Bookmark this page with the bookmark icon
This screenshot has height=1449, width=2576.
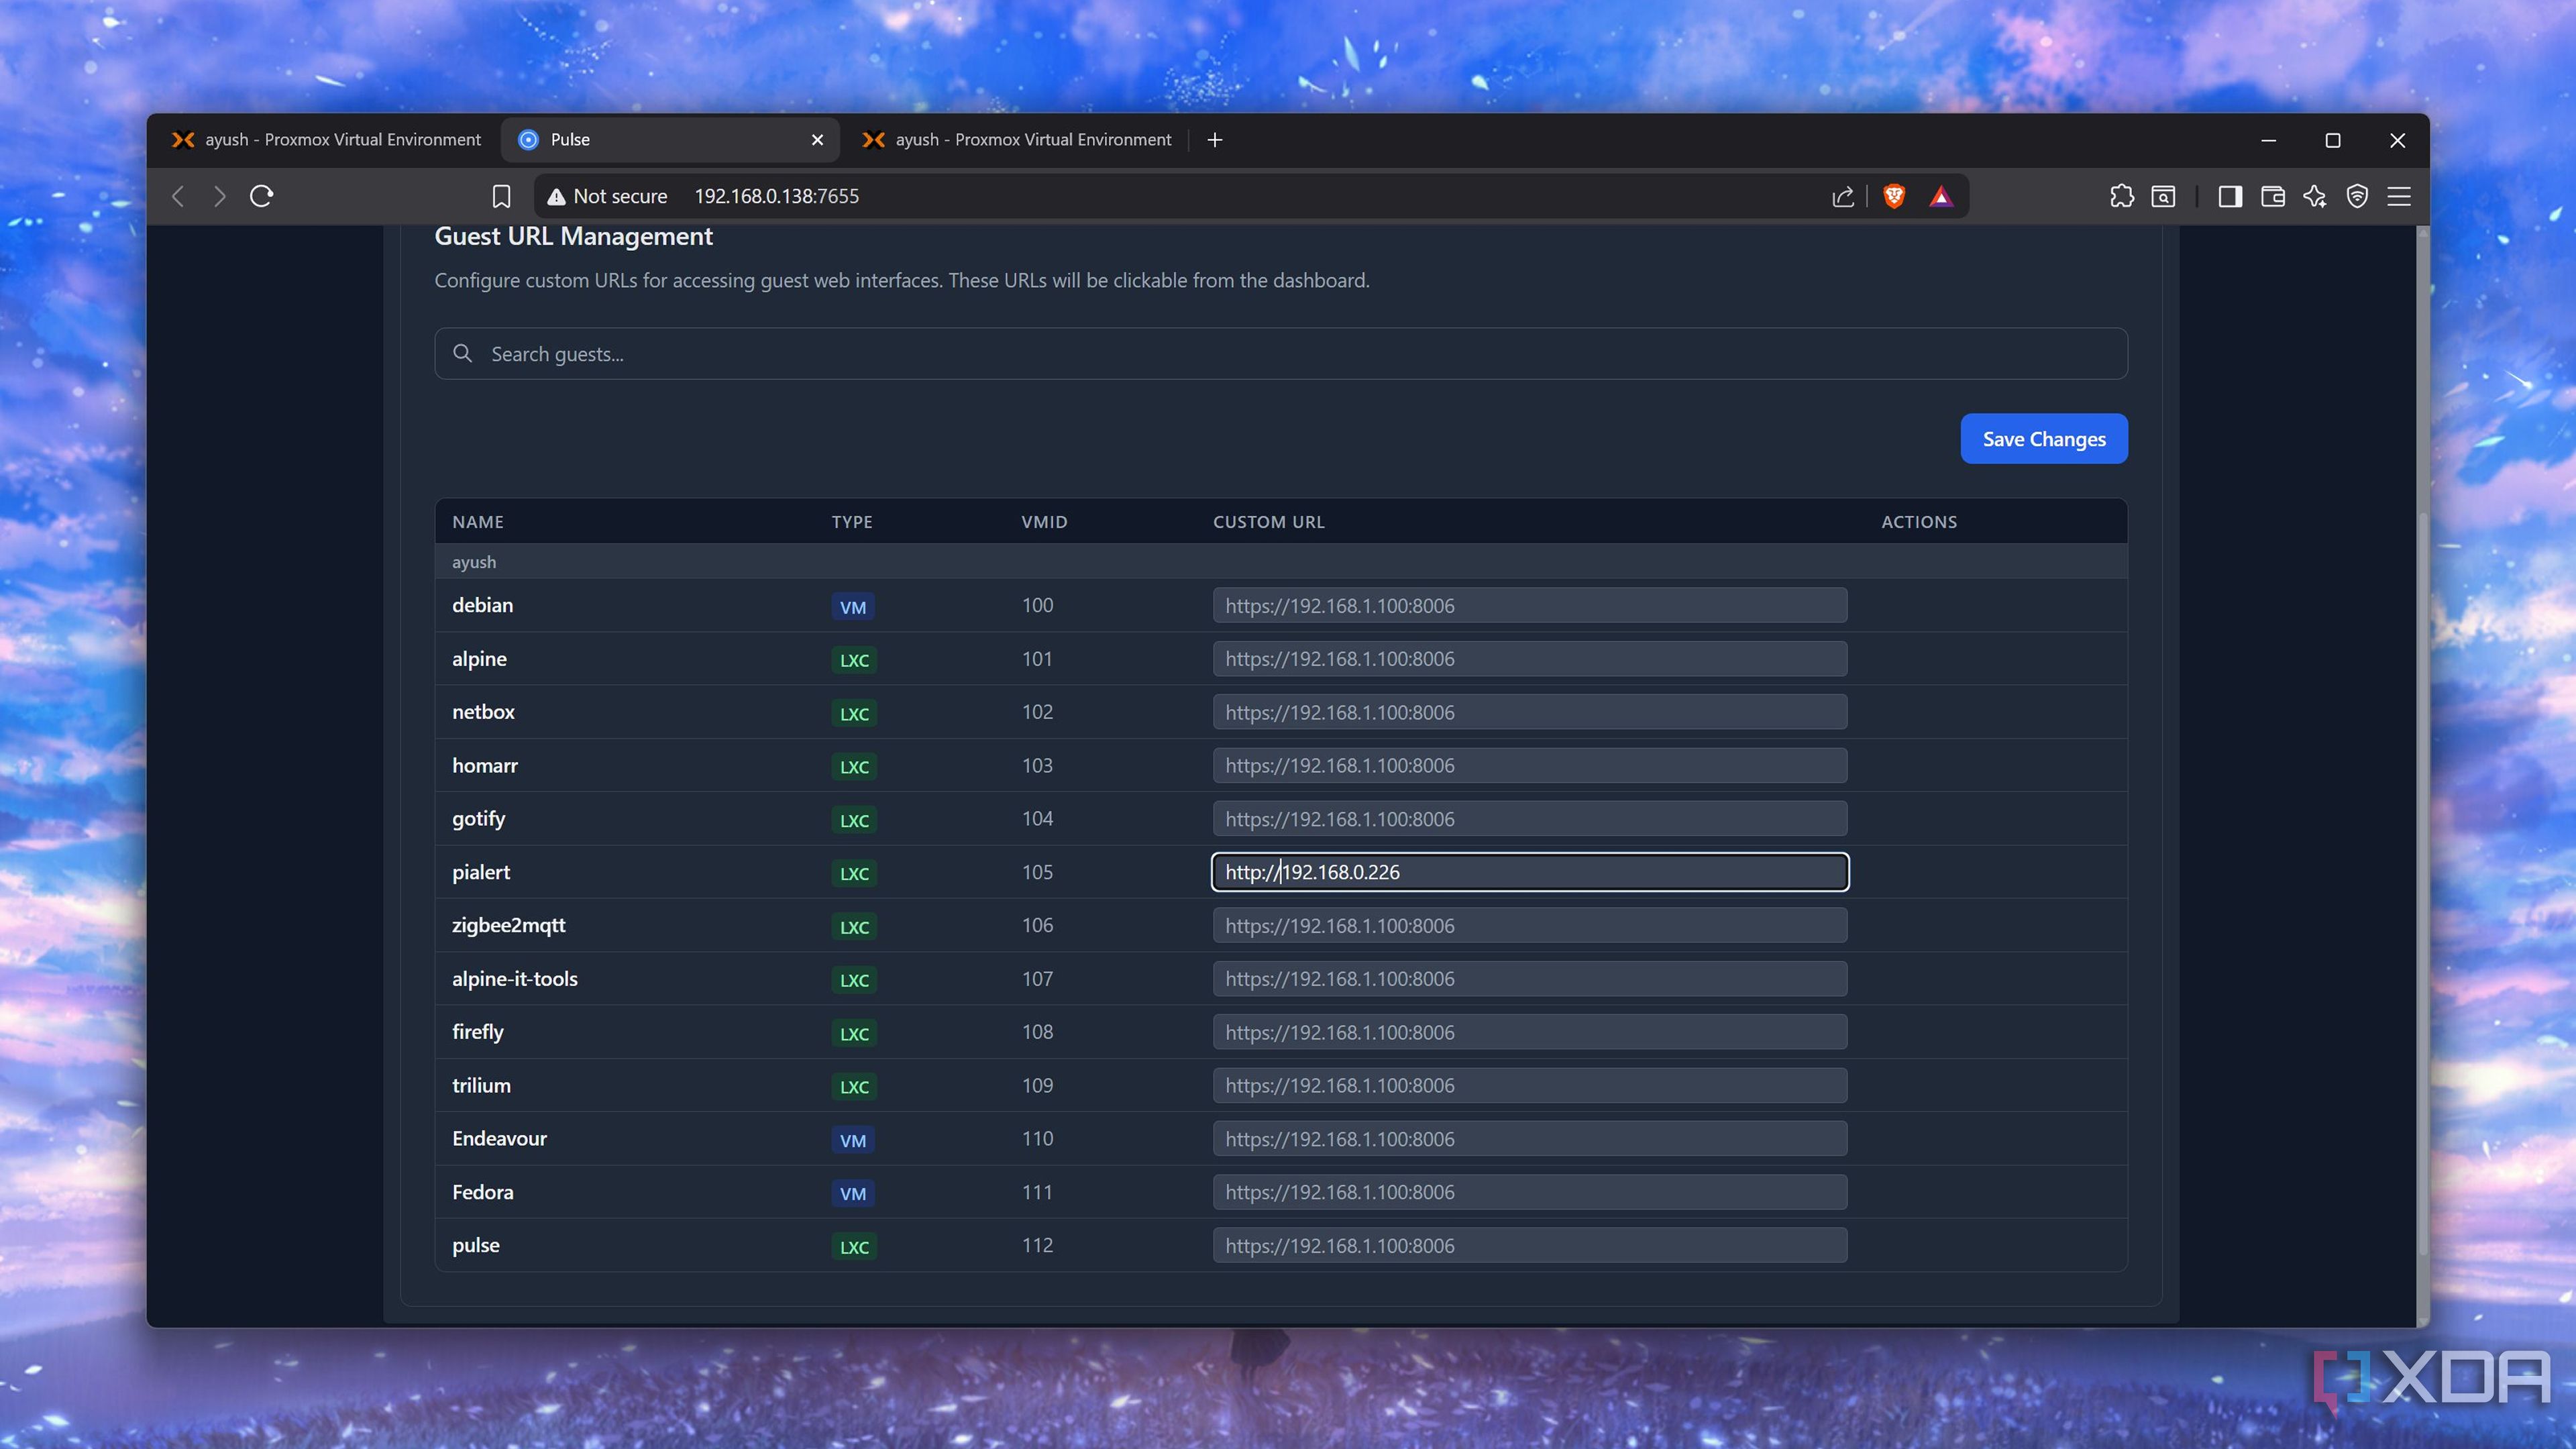tap(501, 196)
